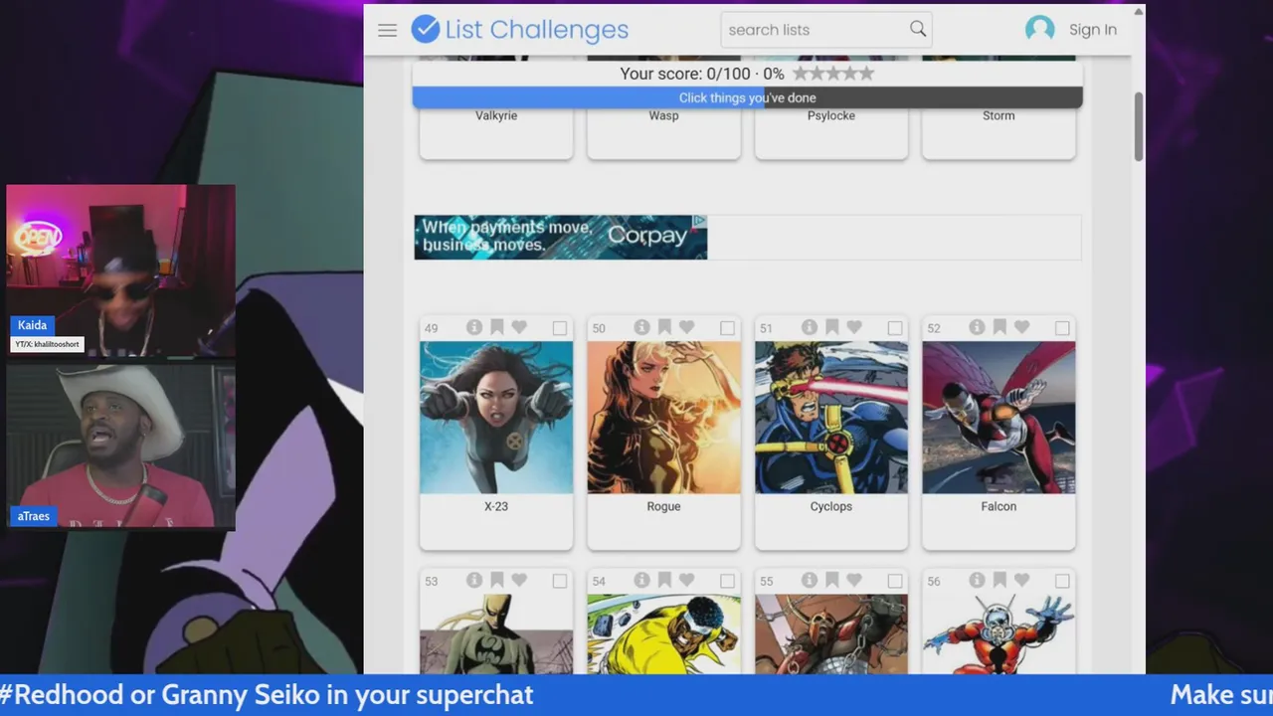Viewport: 1273px width, 716px height.
Task: Check the Falcon checkbox
Action: pyautogui.click(x=1062, y=328)
